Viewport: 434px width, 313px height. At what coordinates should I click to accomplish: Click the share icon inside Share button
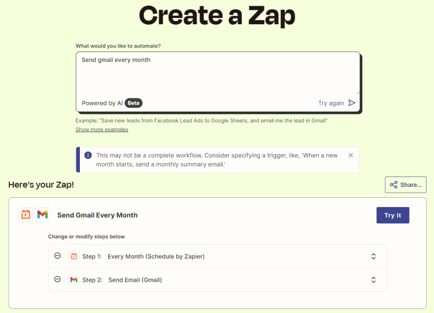click(393, 185)
